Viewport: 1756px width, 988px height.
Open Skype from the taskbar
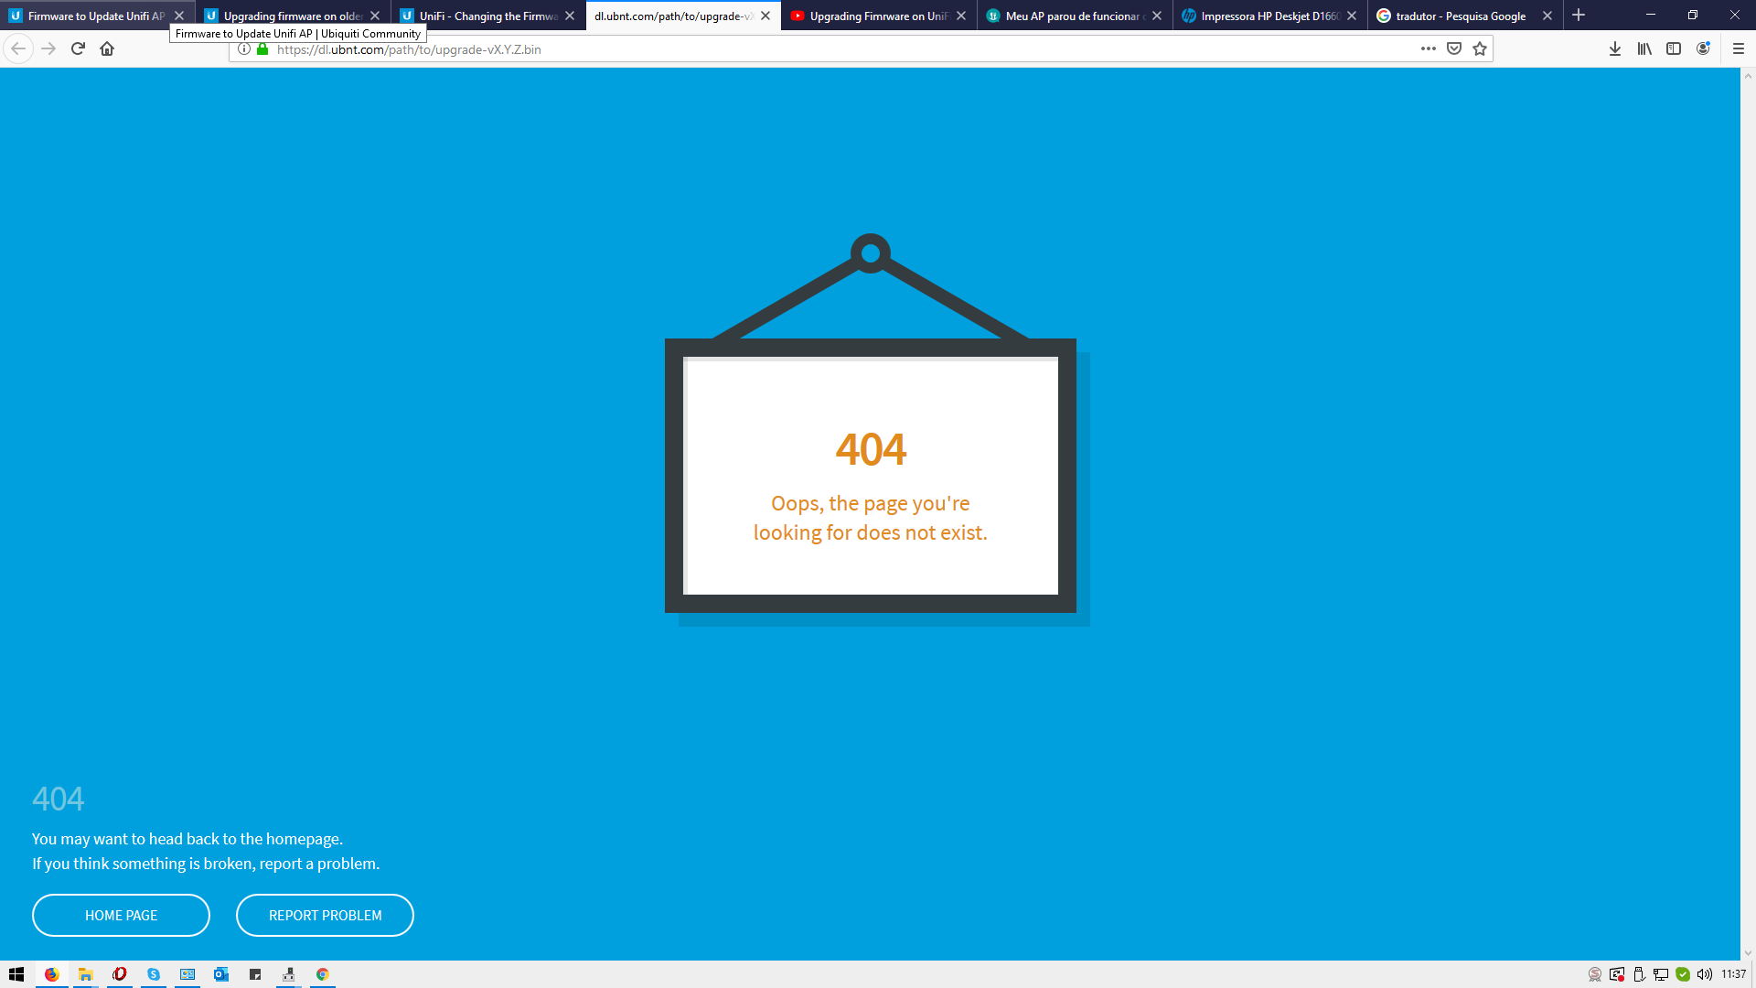[154, 974]
